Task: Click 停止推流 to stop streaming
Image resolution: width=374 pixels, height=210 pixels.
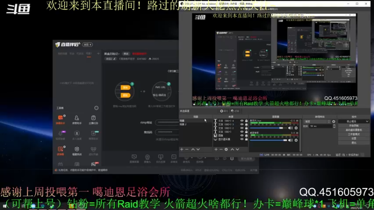Action: 352,121
